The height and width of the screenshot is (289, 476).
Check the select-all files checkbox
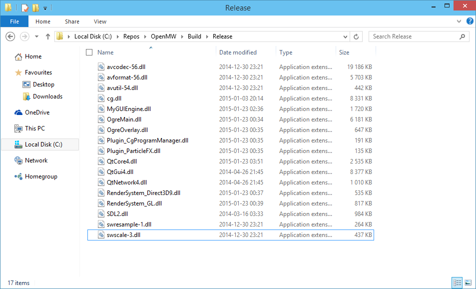tap(88, 52)
